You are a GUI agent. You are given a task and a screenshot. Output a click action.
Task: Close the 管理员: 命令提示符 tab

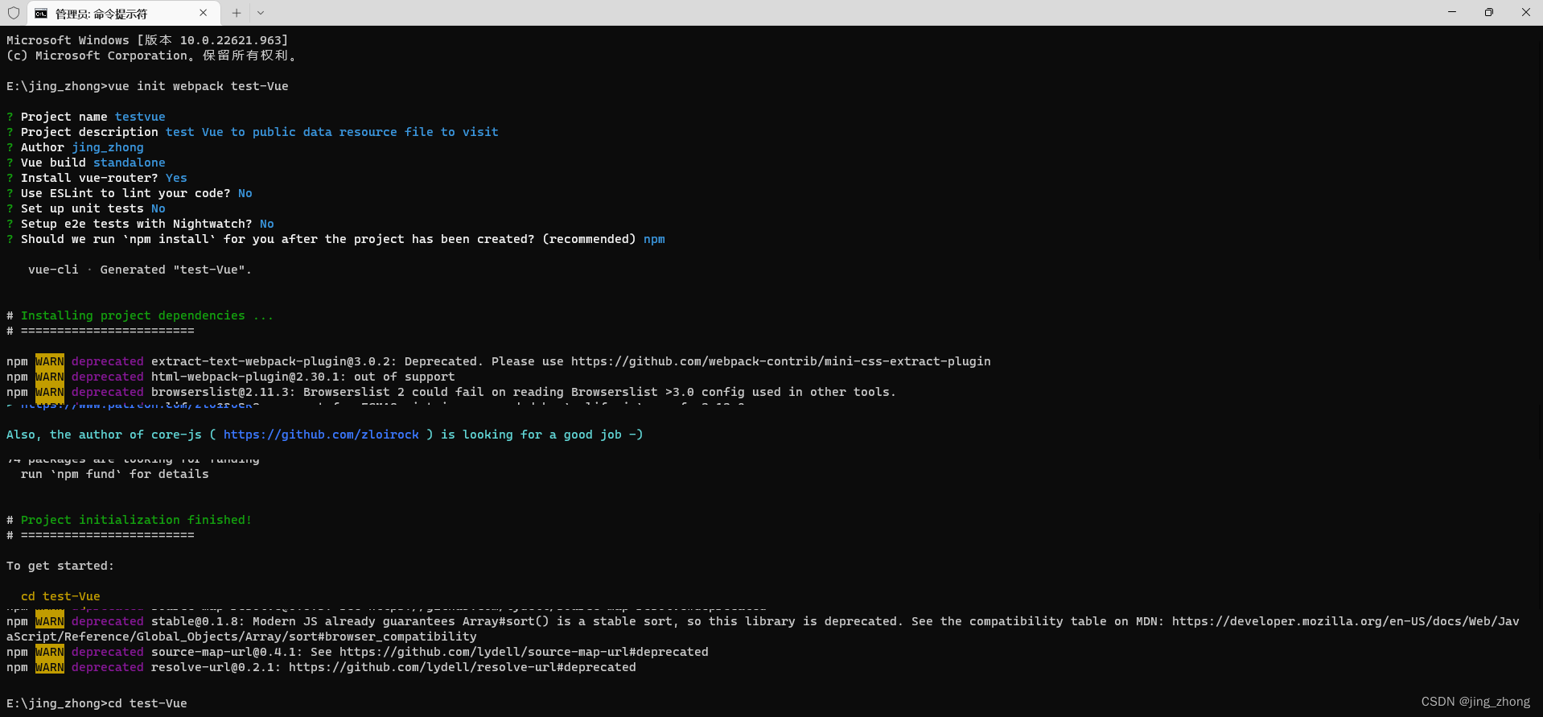tap(203, 13)
